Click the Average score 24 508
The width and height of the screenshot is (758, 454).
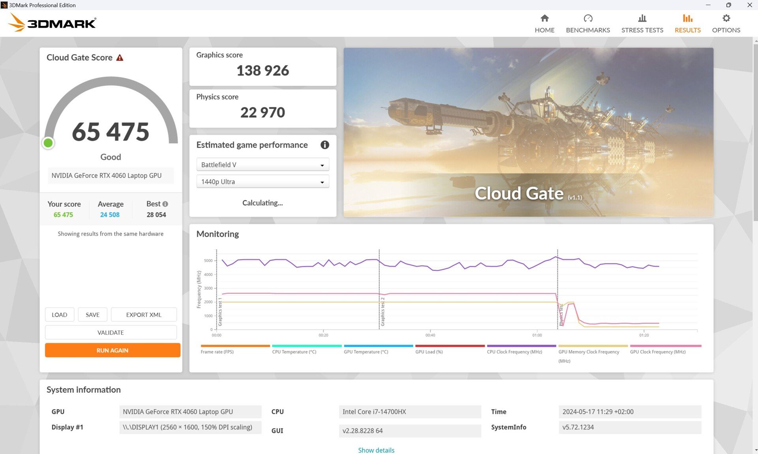coord(110,215)
